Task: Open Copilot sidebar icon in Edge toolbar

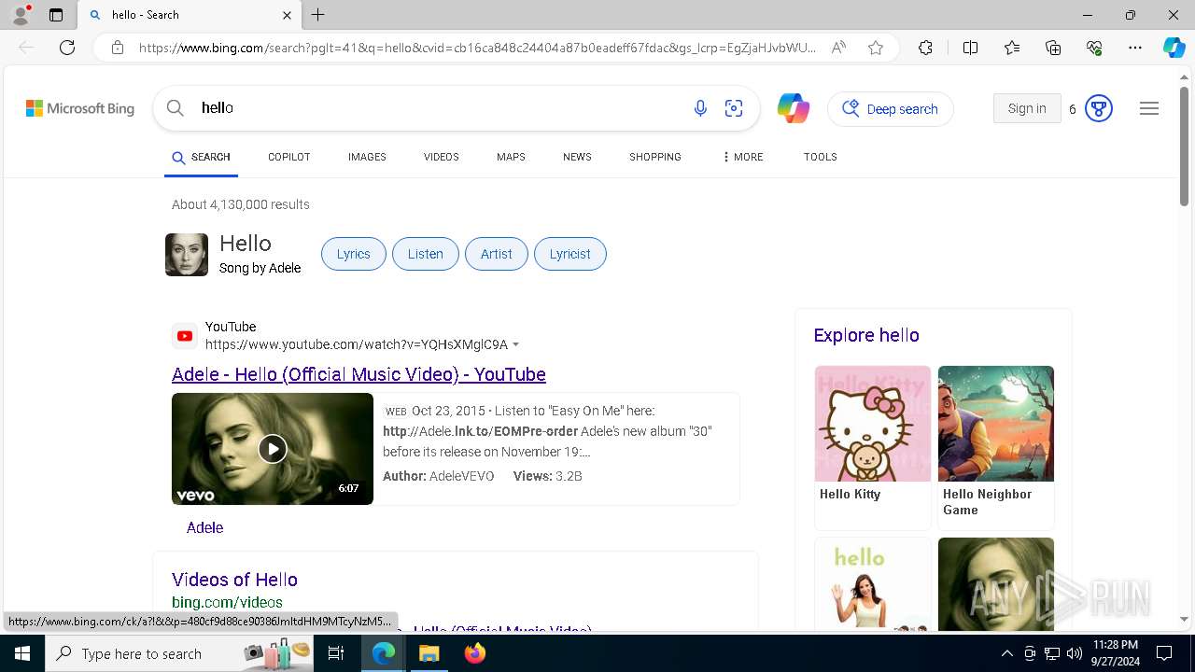Action: (x=1174, y=48)
